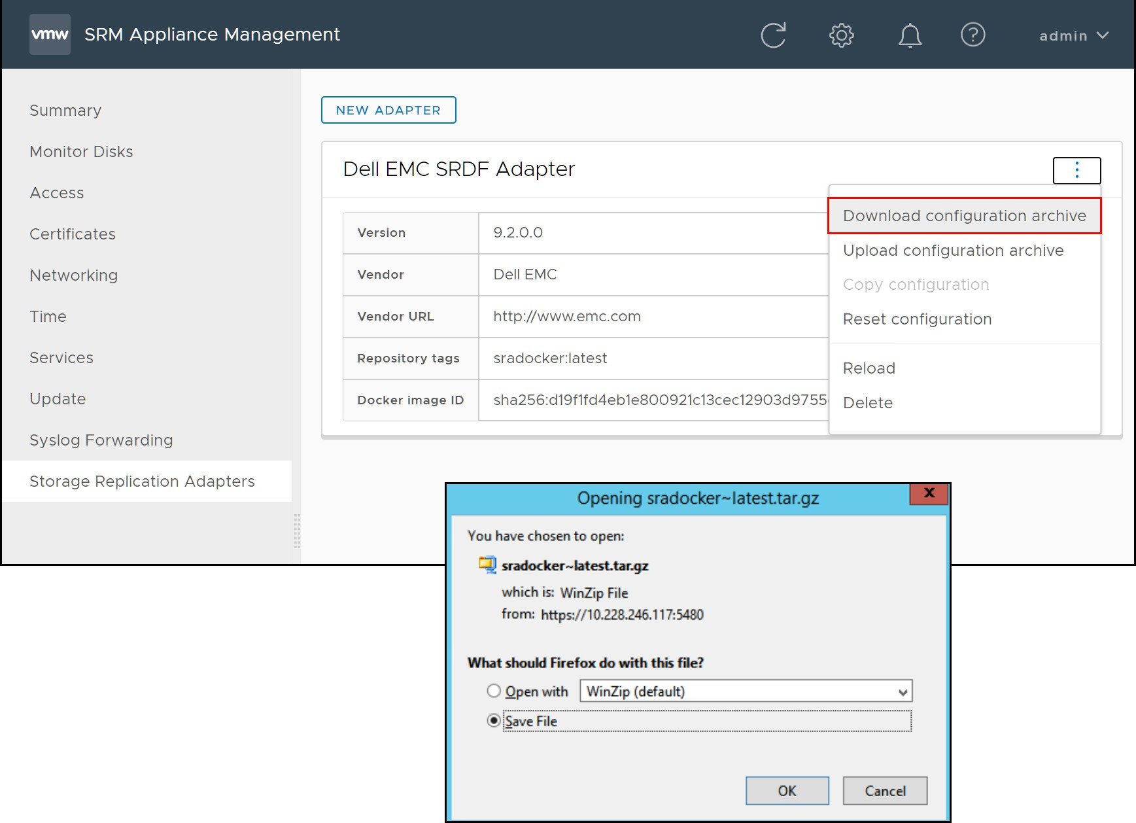Click the refresh icon in header
The height and width of the screenshot is (823, 1136).
[x=774, y=35]
